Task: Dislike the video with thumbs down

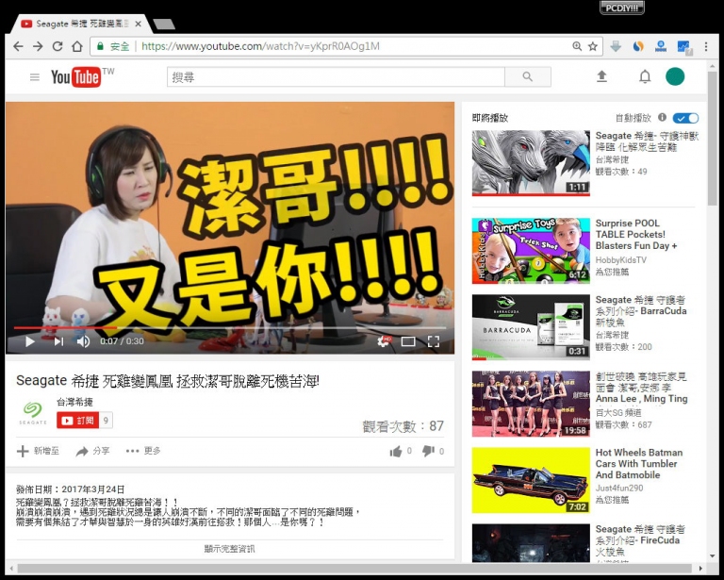Action: click(428, 451)
